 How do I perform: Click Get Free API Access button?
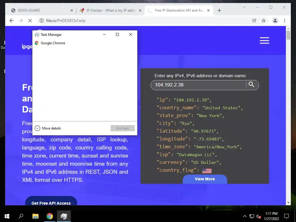51,201
